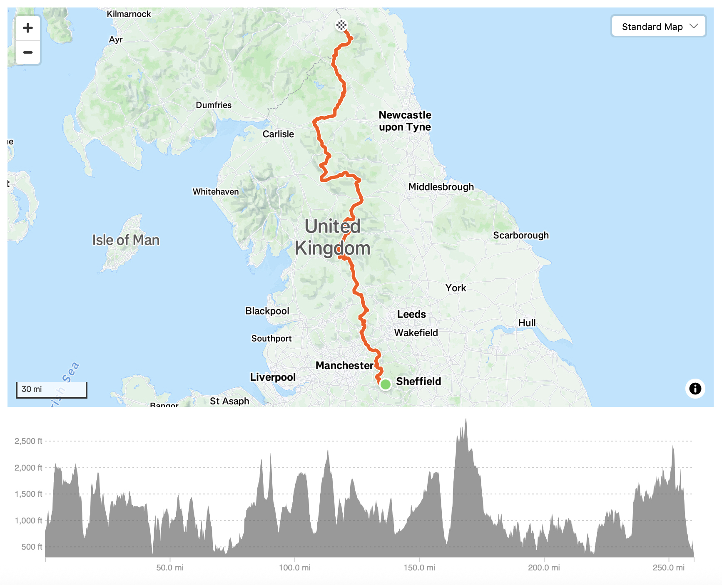Click the checkered finish flag marker
This screenshot has width=722, height=585.
[341, 25]
